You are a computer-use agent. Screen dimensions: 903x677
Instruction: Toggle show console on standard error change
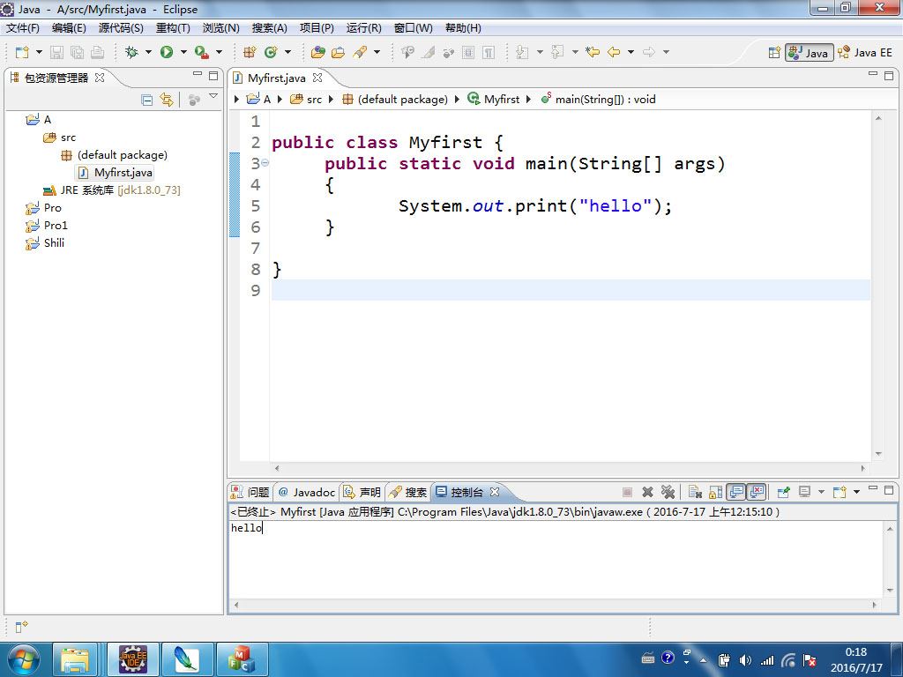757,492
